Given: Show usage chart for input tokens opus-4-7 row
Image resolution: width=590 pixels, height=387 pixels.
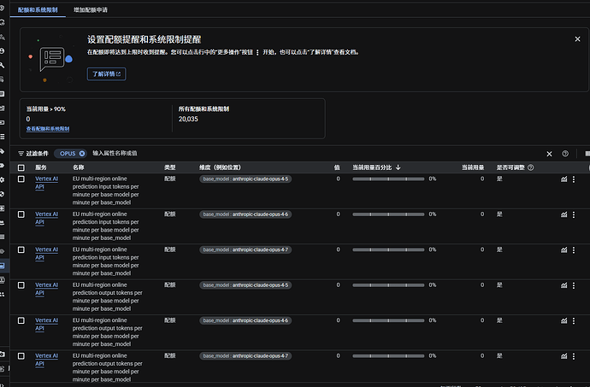Looking at the screenshot, I should [563, 250].
